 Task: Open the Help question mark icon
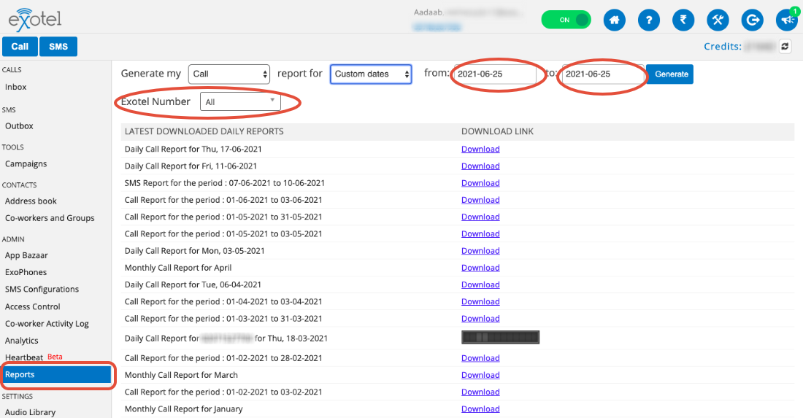[x=648, y=20]
